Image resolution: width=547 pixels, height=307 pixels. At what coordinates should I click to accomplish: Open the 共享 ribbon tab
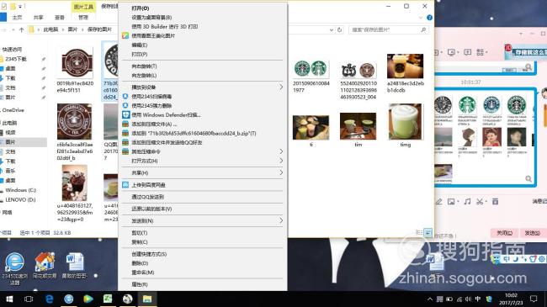click(x=39, y=18)
